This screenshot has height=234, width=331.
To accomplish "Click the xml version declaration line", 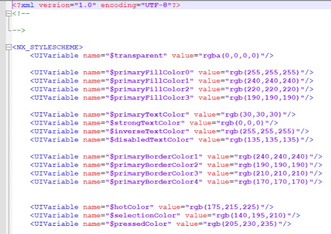I will pyautogui.click(x=96, y=5).
